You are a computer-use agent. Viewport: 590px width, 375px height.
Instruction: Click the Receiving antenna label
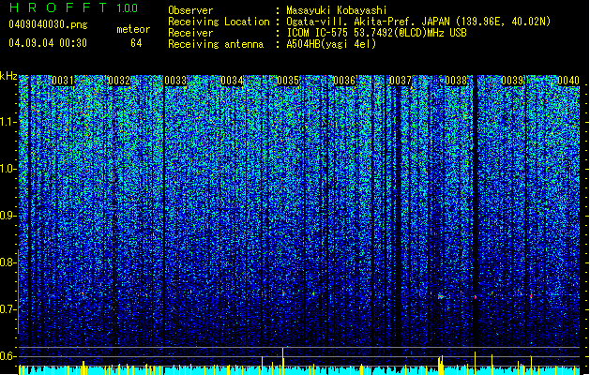click(x=216, y=44)
